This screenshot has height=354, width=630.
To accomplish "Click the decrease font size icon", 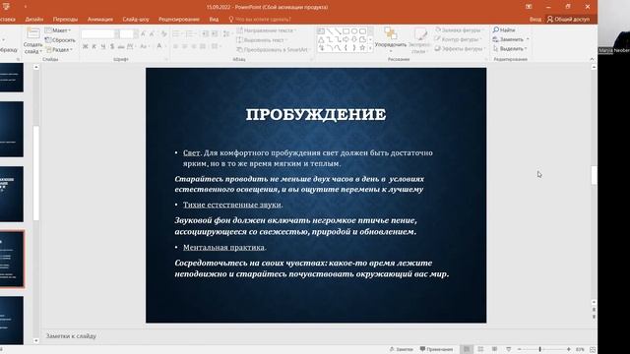I will tap(153, 34).
